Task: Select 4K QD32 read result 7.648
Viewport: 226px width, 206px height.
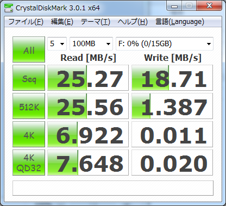Action: click(88, 163)
